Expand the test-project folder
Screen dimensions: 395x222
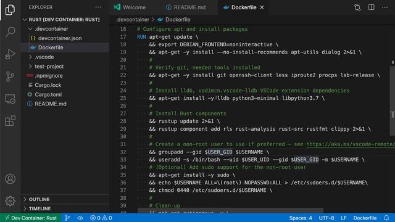pyautogui.click(x=49, y=67)
